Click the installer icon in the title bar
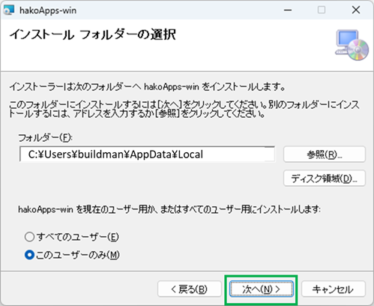Viewport: 374px width, 306px height. [x=9, y=10]
